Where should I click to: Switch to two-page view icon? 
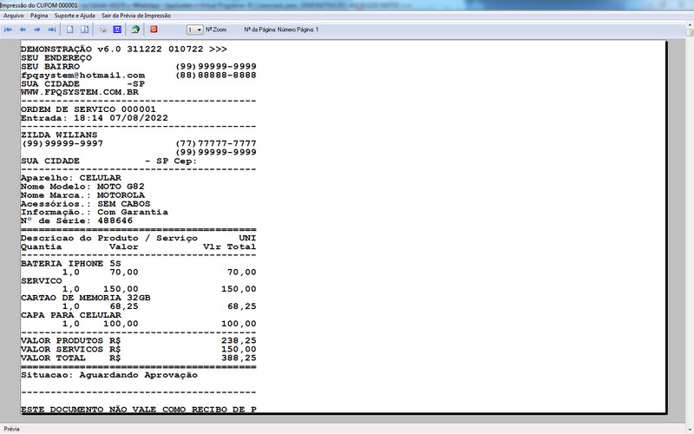pos(84,30)
